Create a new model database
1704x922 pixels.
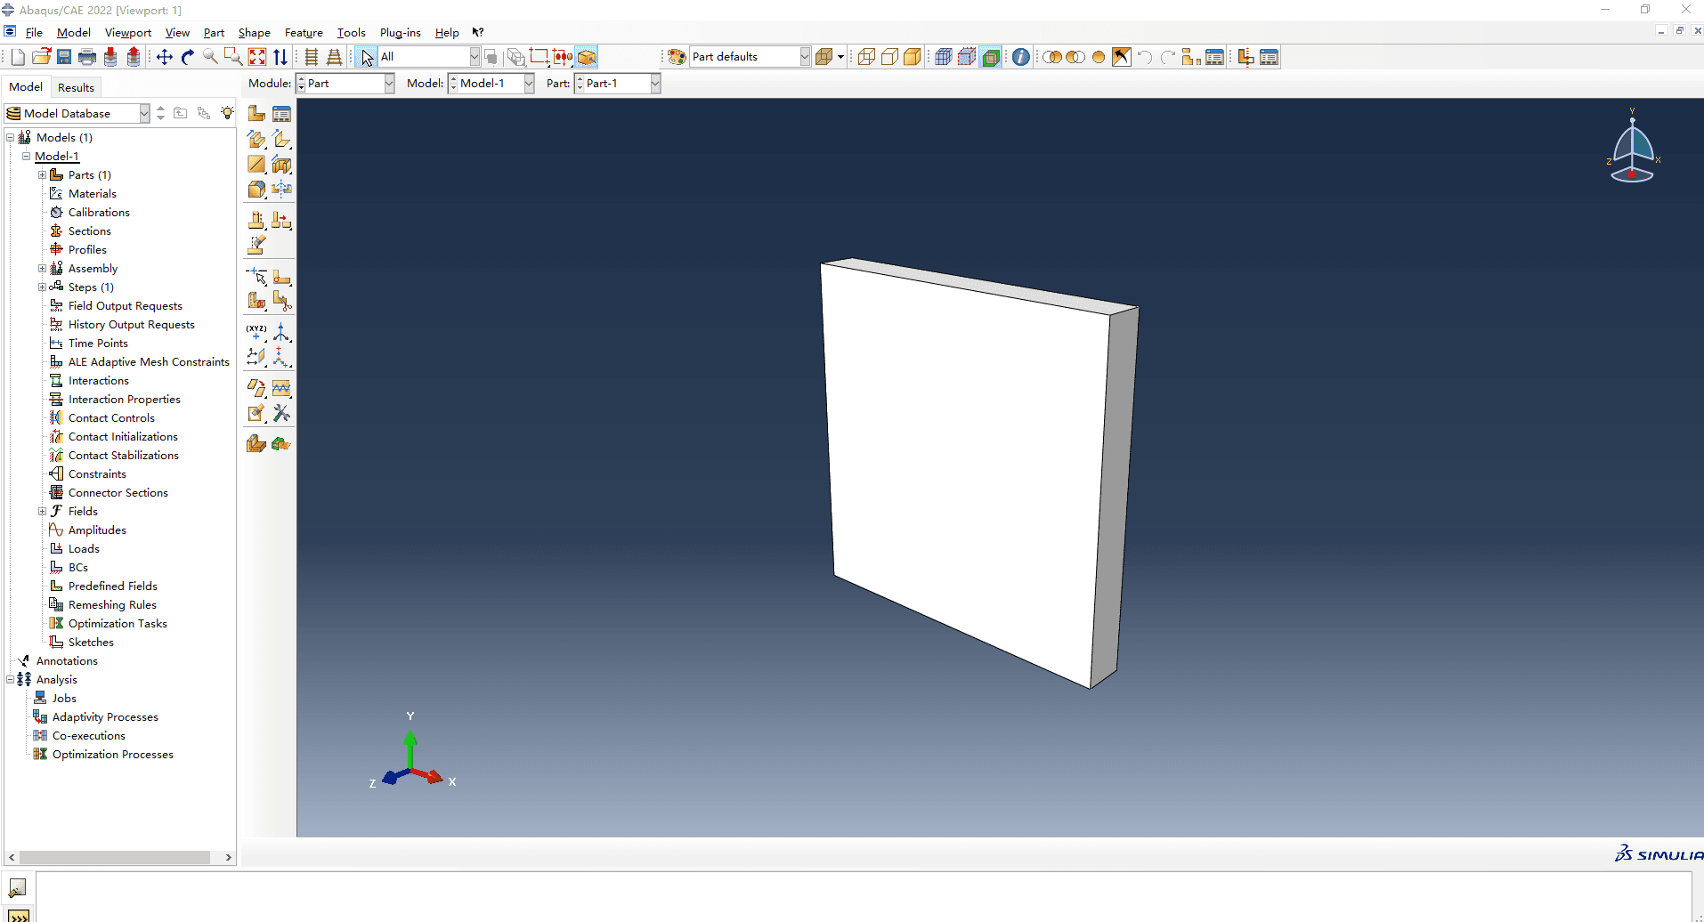18,57
